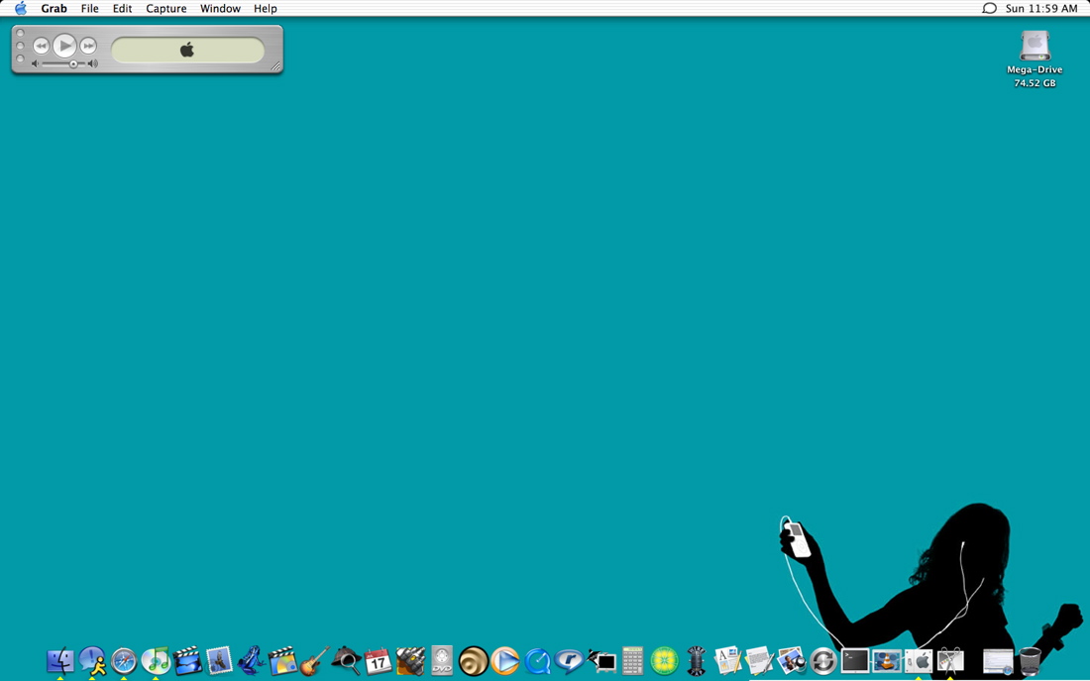Open Calculator from the dock
1090x681 pixels.
point(632,660)
